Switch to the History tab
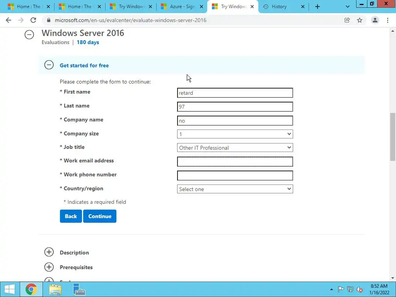The width and height of the screenshot is (396, 297). click(x=279, y=7)
